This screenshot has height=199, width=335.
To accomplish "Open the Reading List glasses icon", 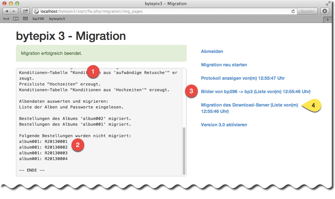I will (6, 19).
